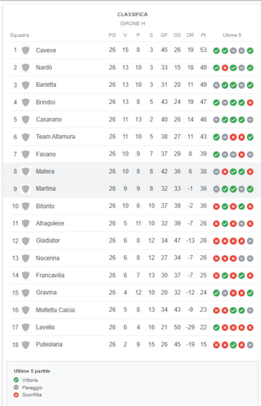This screenshot has height=406, width=261.
Task: Select the Molfetta Calcio team name
Action: coord(55,310)
